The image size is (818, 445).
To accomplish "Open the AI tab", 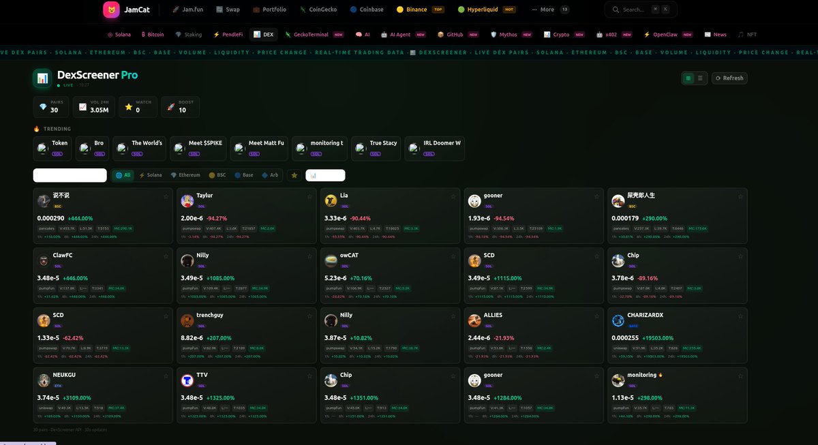I will point(363,34).
